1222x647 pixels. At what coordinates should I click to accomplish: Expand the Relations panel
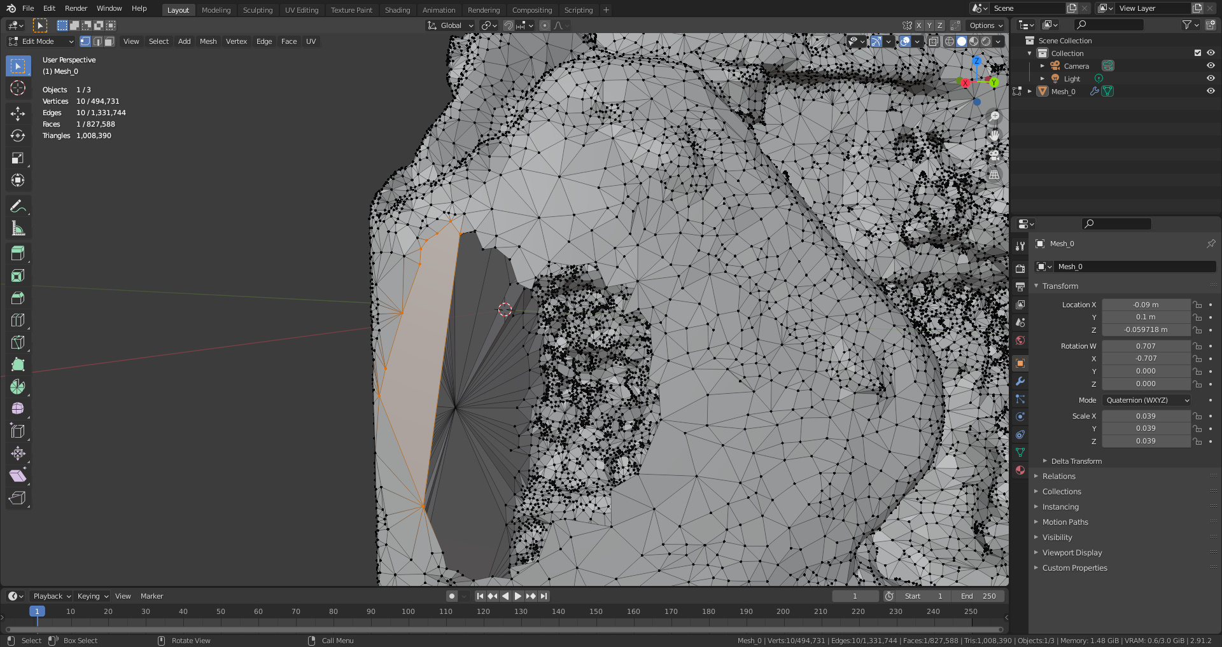pyautogui.click(x=1058, y=477)
